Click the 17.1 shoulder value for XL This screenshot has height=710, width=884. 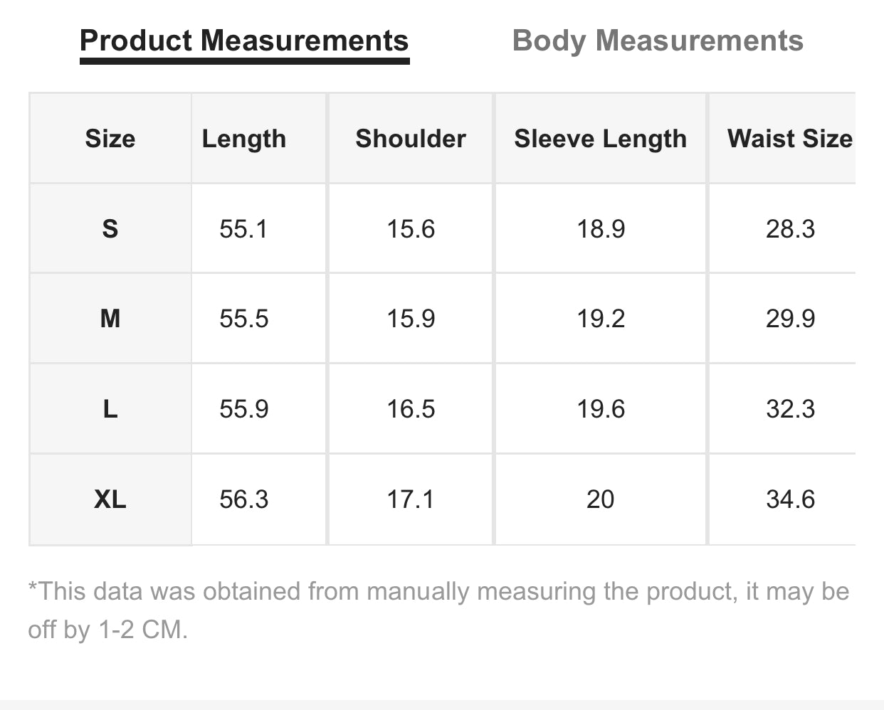[x=411, y=499]
